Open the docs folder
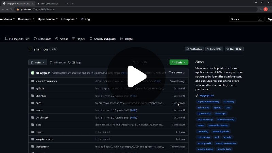The image size is (272, 153). (x=38, y=125)
